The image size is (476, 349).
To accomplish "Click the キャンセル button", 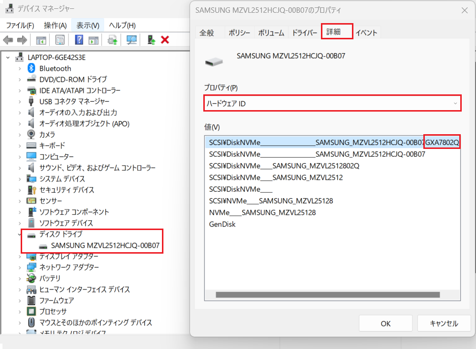I will [x=444, y=323].
